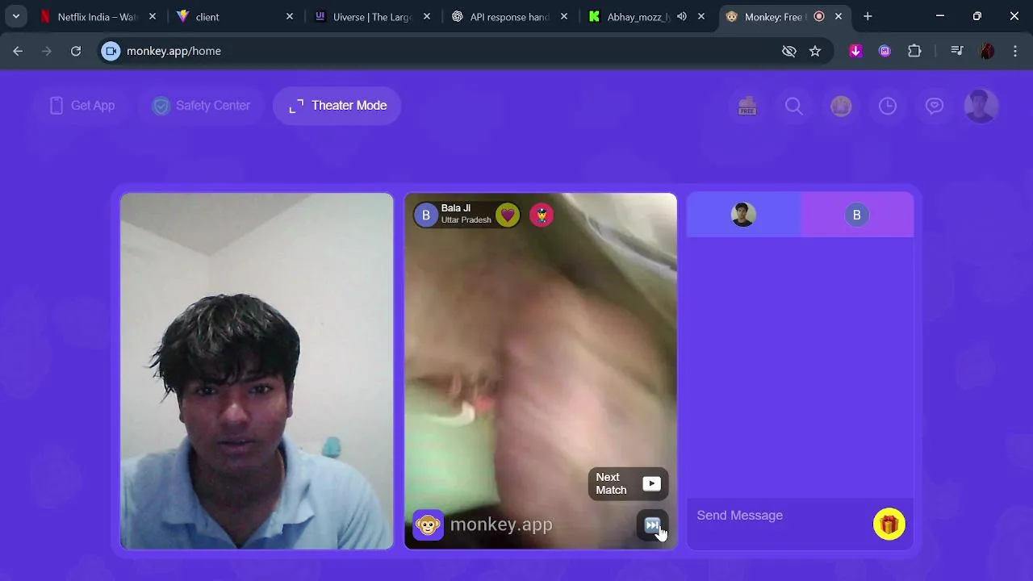This screenshot has height=581, width=1033.
Task: Open match history clock icon
Action: click(x=888, y=106)
